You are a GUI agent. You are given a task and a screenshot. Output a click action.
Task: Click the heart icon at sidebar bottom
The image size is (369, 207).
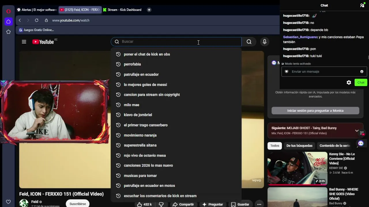[x=8, y=202]
